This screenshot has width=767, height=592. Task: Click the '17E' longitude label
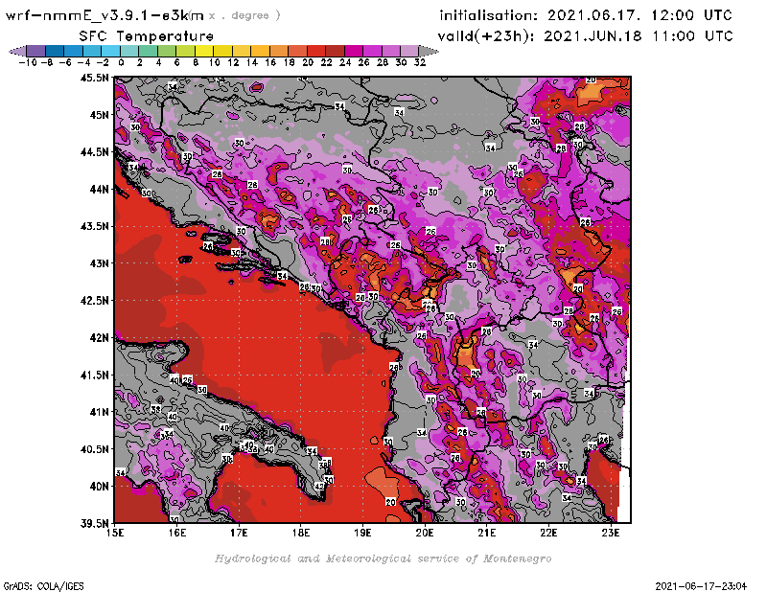(239, 533)
